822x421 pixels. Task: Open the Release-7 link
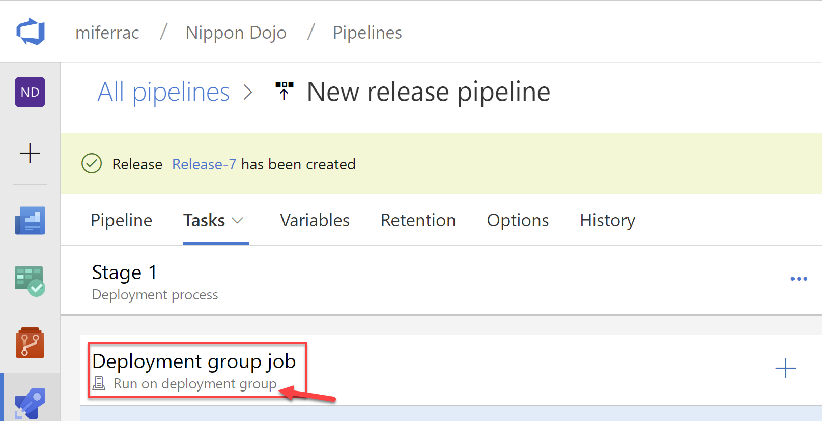click(x=204, y=164)
